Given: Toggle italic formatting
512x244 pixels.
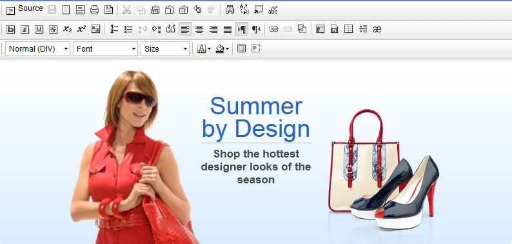Looking at the screenshot, I should (25, 29).
